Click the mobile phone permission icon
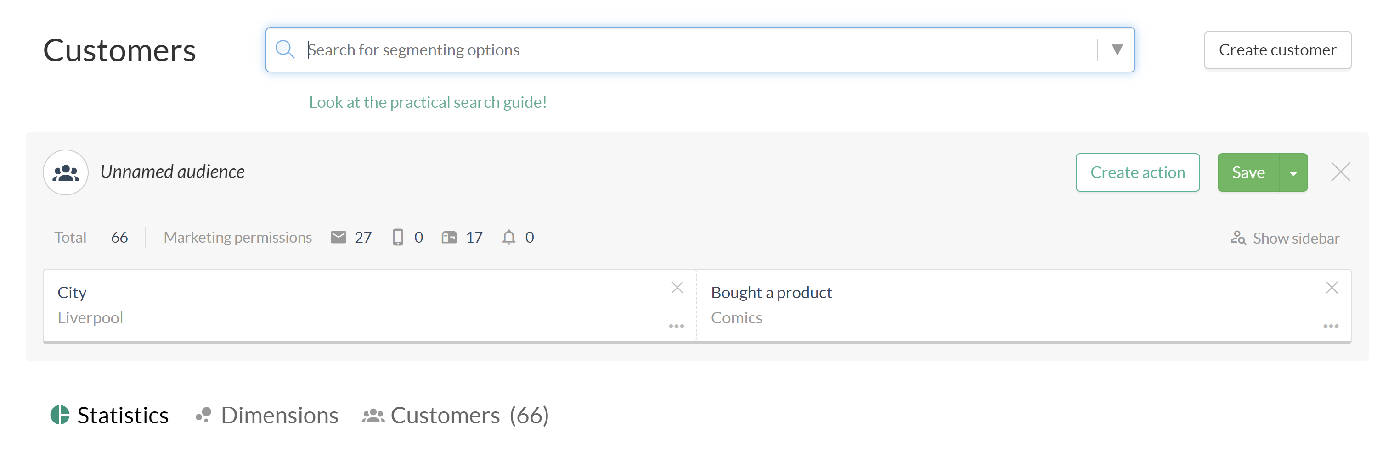 [x=398, y=237]
